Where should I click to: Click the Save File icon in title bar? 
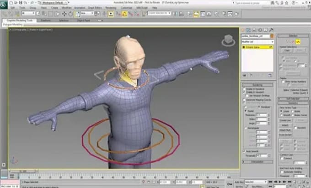pyautogui.click(x=21, y=3)
